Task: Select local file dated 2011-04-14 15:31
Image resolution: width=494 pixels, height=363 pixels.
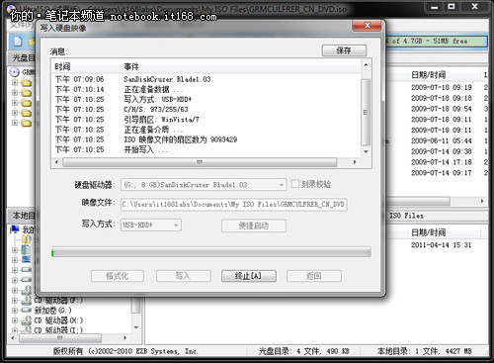Action: coord(442,245)
